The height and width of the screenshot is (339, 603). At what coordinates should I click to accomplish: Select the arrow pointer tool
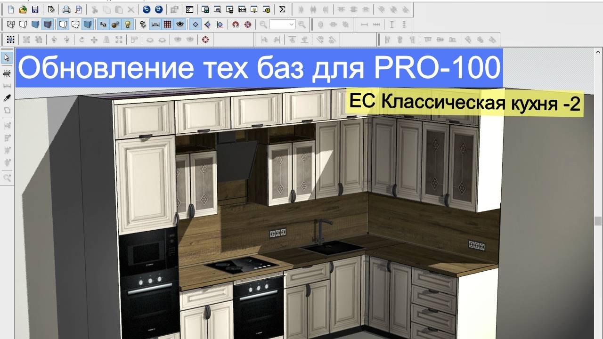tap(7, 58)
